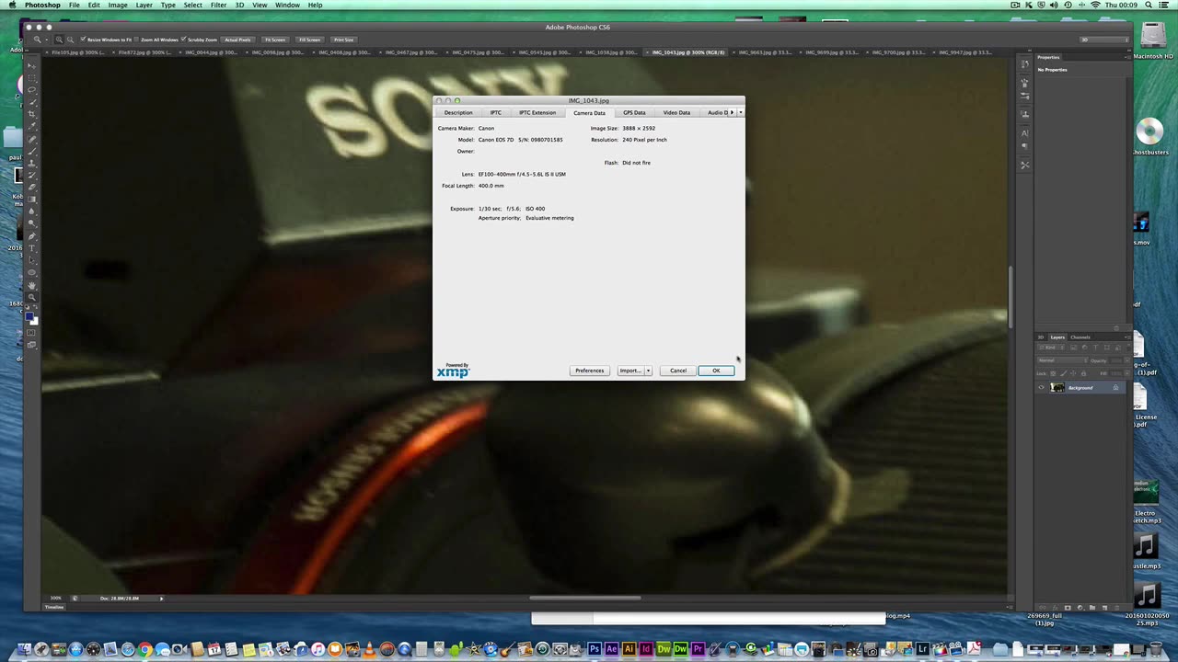Open the Timeline panel tab
The width and height of the screenshot is (1178, 662).
point(54,607)
